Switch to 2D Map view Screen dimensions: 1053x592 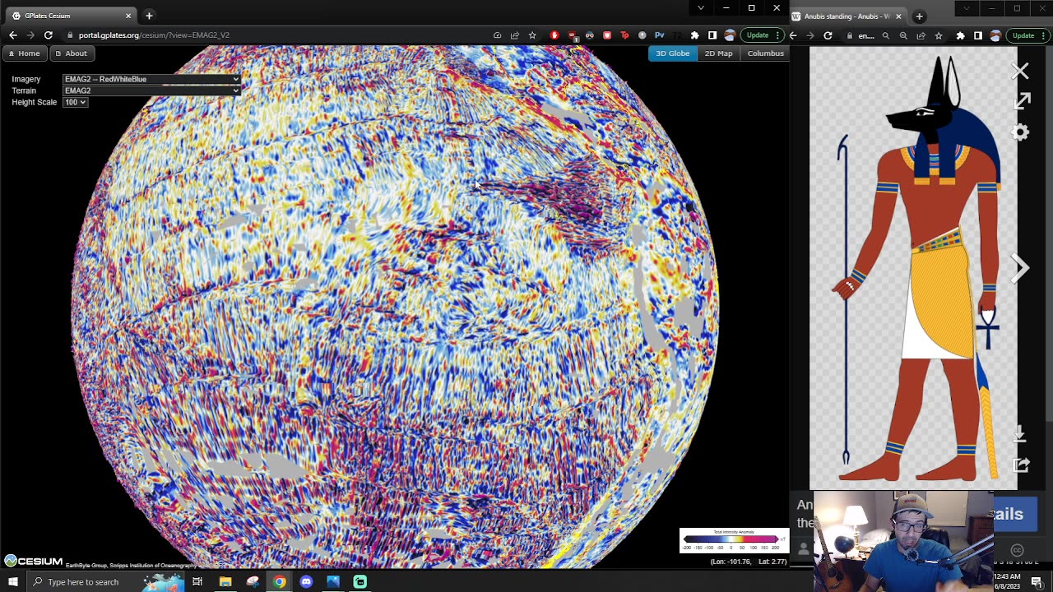pyautogui.click(x=718, y=53)
